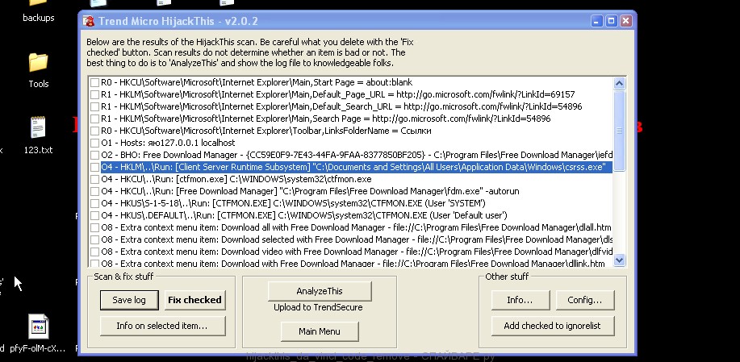Select the O8 Download all with FDM row
Image resolution: width=740 pixels, height=362 pixels.
click(357, 227)
